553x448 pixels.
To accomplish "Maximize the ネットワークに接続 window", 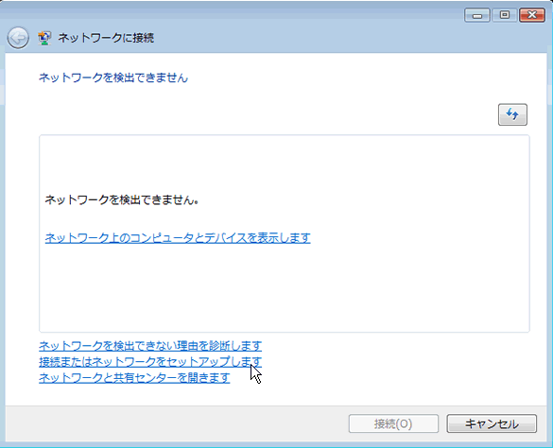I will pyautogui.click(x=505, y=15).
